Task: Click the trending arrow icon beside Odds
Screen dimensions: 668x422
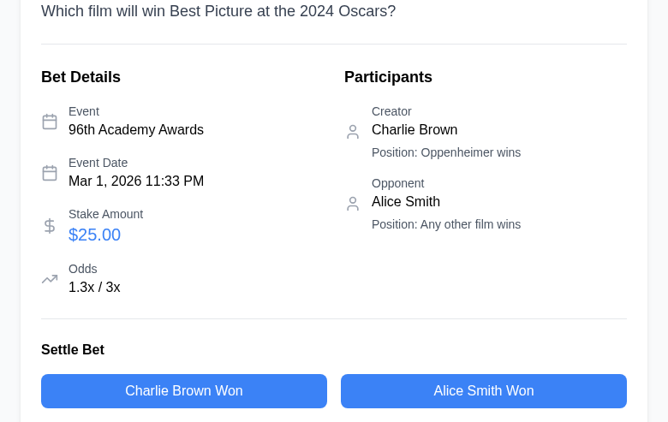Action: [x=50, y=279]
